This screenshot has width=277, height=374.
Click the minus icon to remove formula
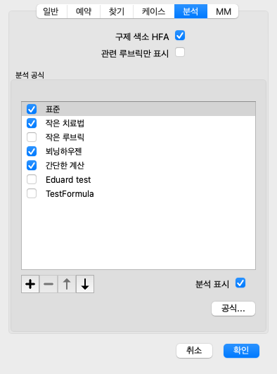click(49, 284)
